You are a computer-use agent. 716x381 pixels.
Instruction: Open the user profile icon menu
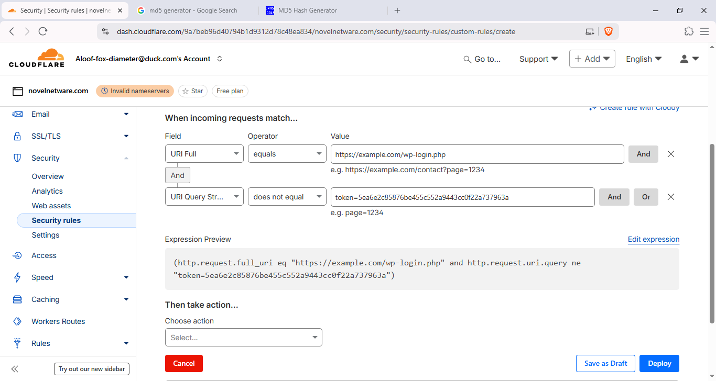coord(689,59)
